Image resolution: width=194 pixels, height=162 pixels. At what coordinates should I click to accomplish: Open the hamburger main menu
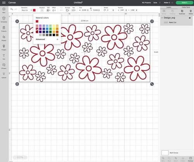(4, 2)
